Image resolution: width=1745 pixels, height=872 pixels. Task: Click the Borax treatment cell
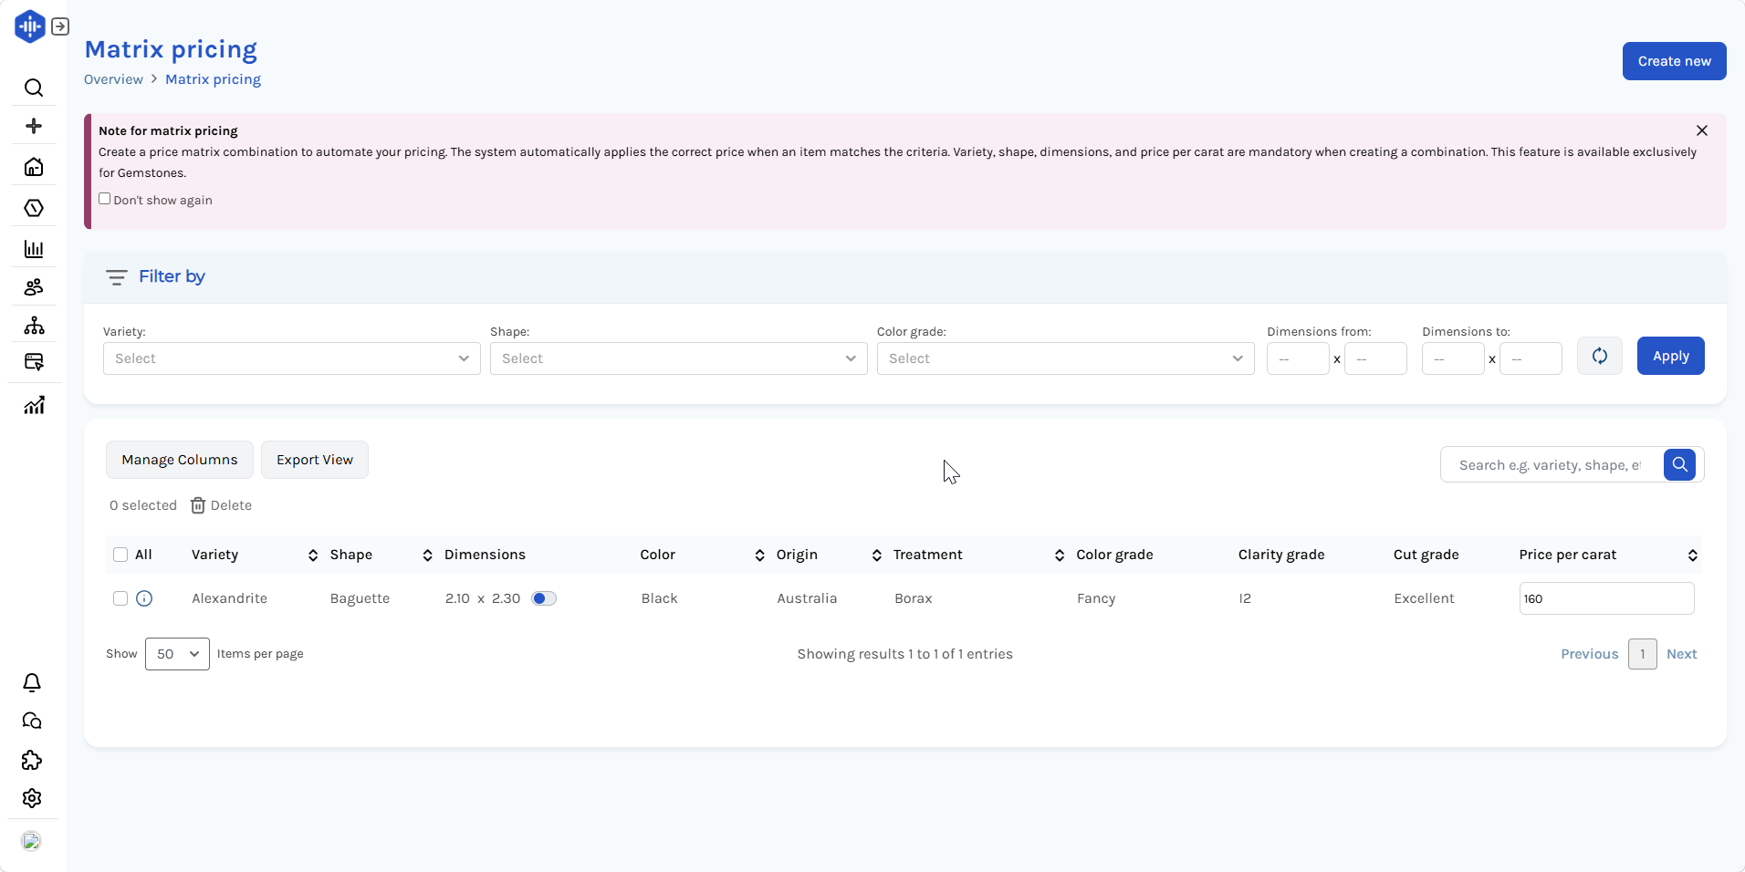913,598
